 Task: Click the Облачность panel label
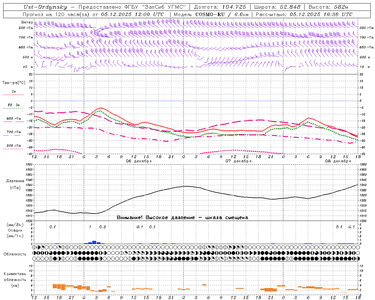[15, 254]
